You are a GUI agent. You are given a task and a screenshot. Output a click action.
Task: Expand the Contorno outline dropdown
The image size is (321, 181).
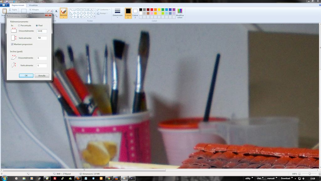tap(103, 10)
